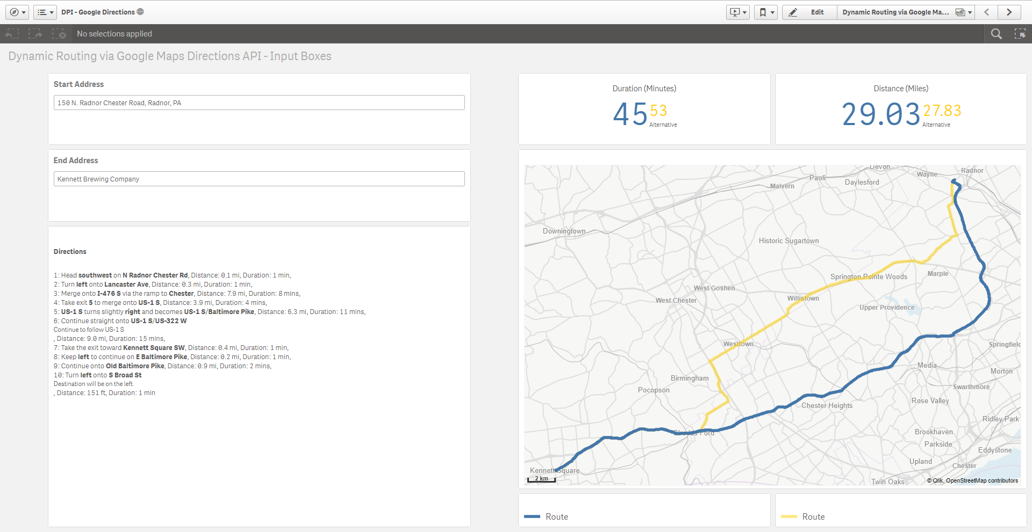Open the global list menu
Screen dimensions: 1032x532
pos(45,12)
